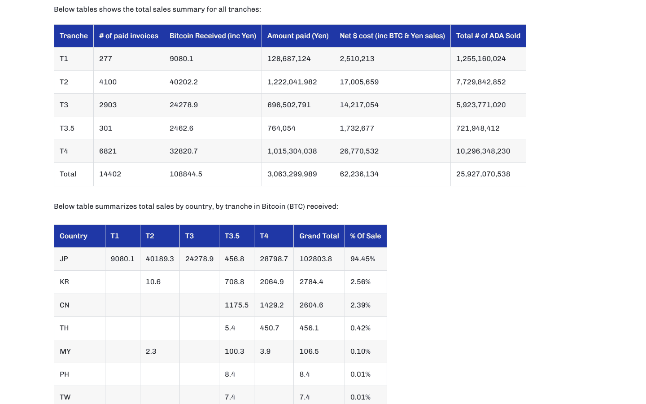Select CN T4 value 1429.2
Viewport: 646px width, 404px height.
[271, 305]
